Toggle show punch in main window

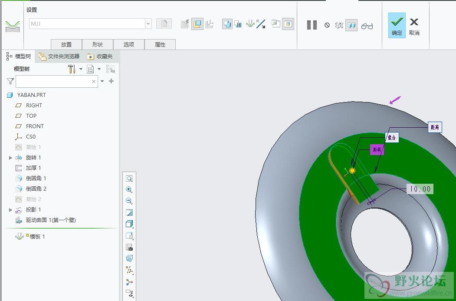[288, 24]
